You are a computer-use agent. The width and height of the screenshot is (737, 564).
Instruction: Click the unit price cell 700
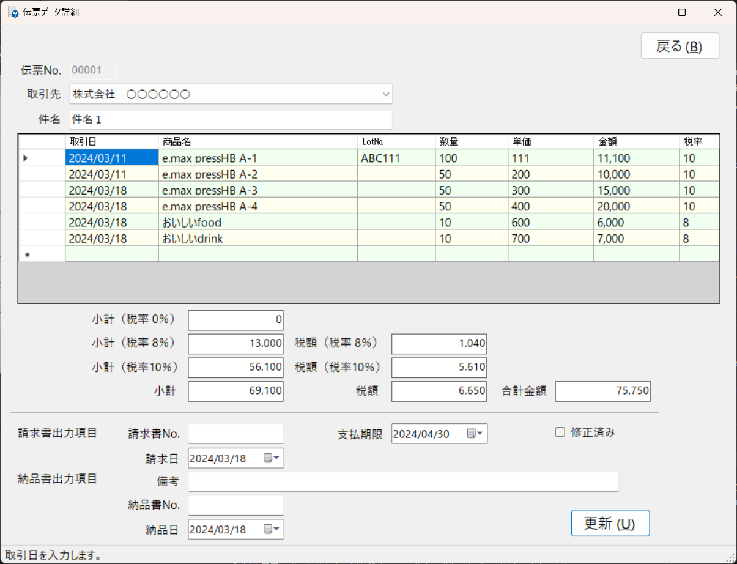click(550, 238)
